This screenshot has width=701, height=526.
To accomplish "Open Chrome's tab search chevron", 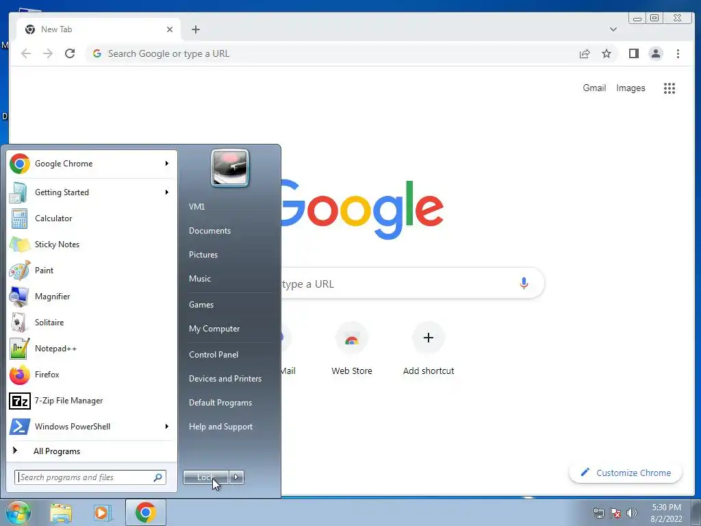I will [x=613, y=29].
